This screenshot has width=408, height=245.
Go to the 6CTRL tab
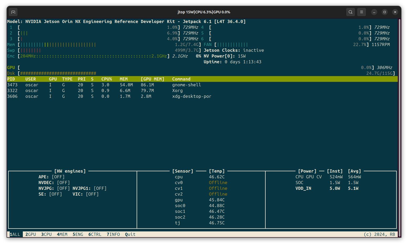(95, 234)
